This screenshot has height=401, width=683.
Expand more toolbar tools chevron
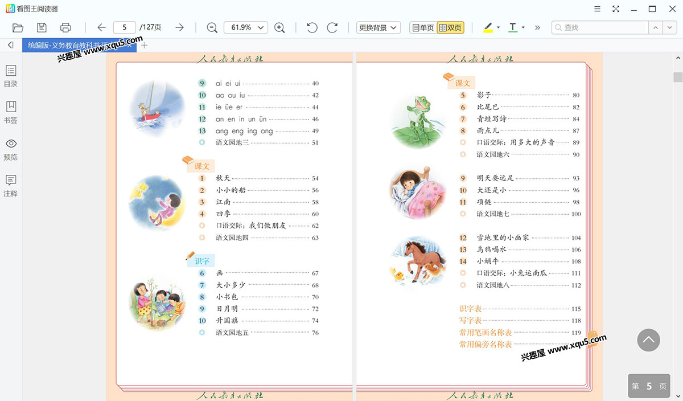pos(537,27)
